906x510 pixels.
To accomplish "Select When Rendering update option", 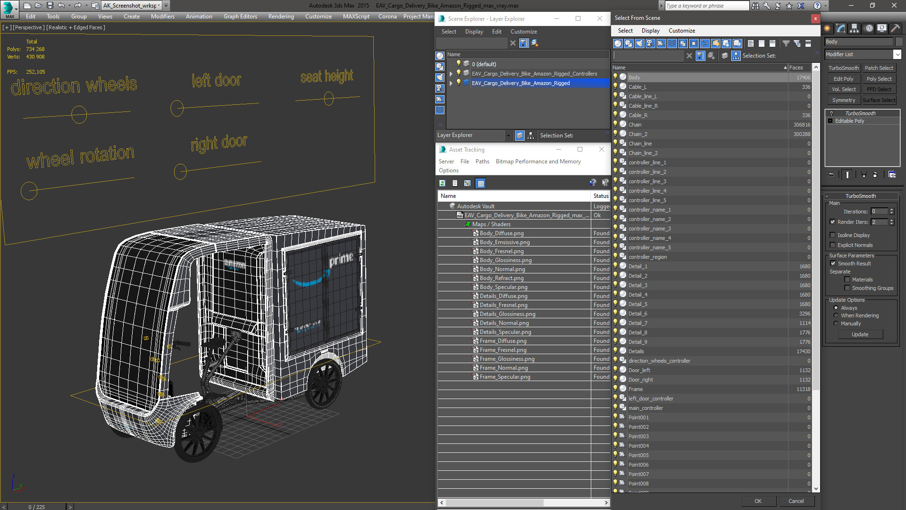I will pyautogui.click(x=836, y=315).
